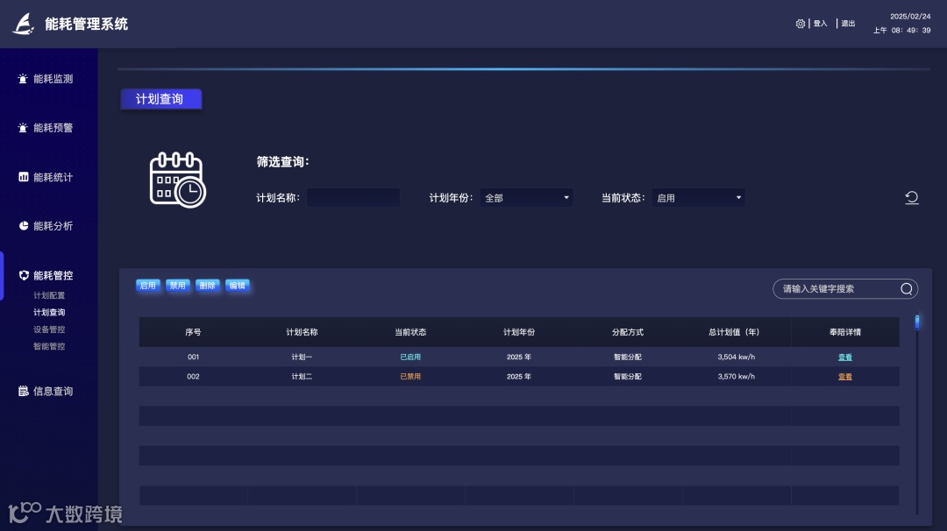Click the 序号 column header
Viewport: 947px width, 531px height.
click(x=193, y=332)
